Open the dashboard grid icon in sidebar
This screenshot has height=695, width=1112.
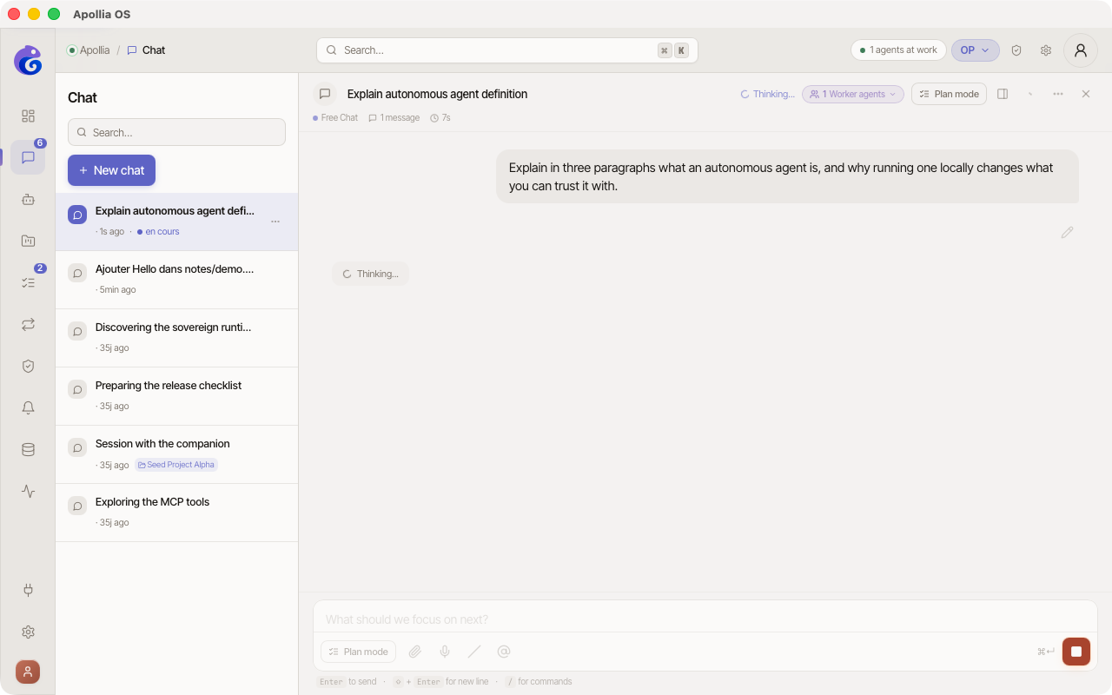tap(28, 116)
